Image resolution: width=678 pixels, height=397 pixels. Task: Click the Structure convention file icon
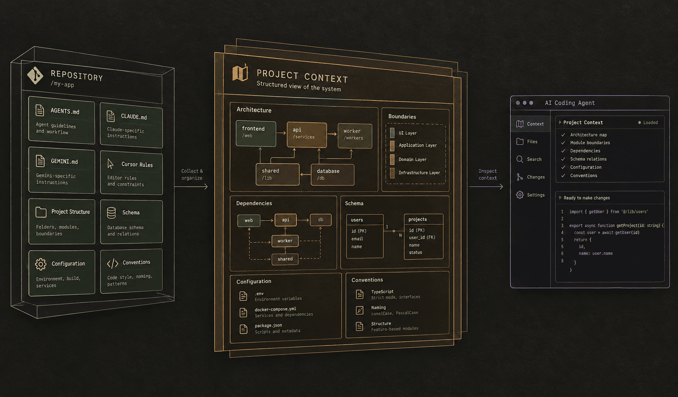[x=360, y=326]
